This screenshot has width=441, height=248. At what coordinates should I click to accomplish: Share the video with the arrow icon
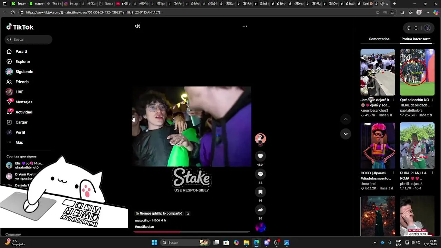(x=260, y=210)
